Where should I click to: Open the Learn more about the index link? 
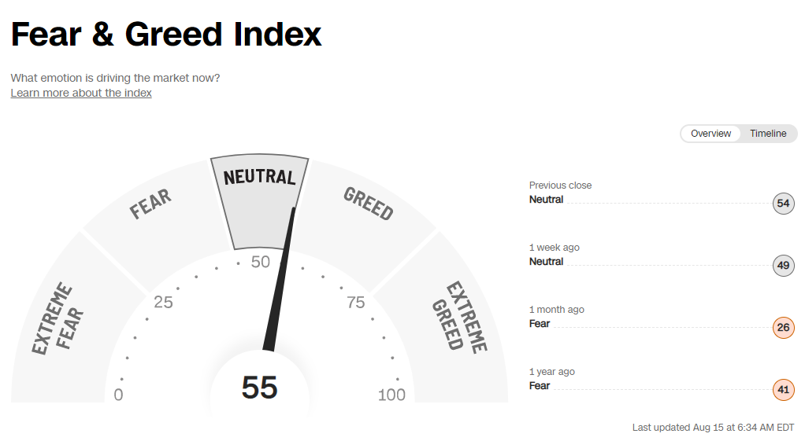(81, 93)
